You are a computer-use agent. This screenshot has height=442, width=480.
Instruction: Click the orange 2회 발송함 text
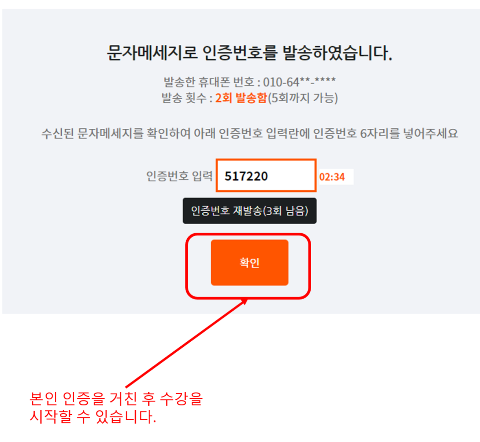[241, 98]
